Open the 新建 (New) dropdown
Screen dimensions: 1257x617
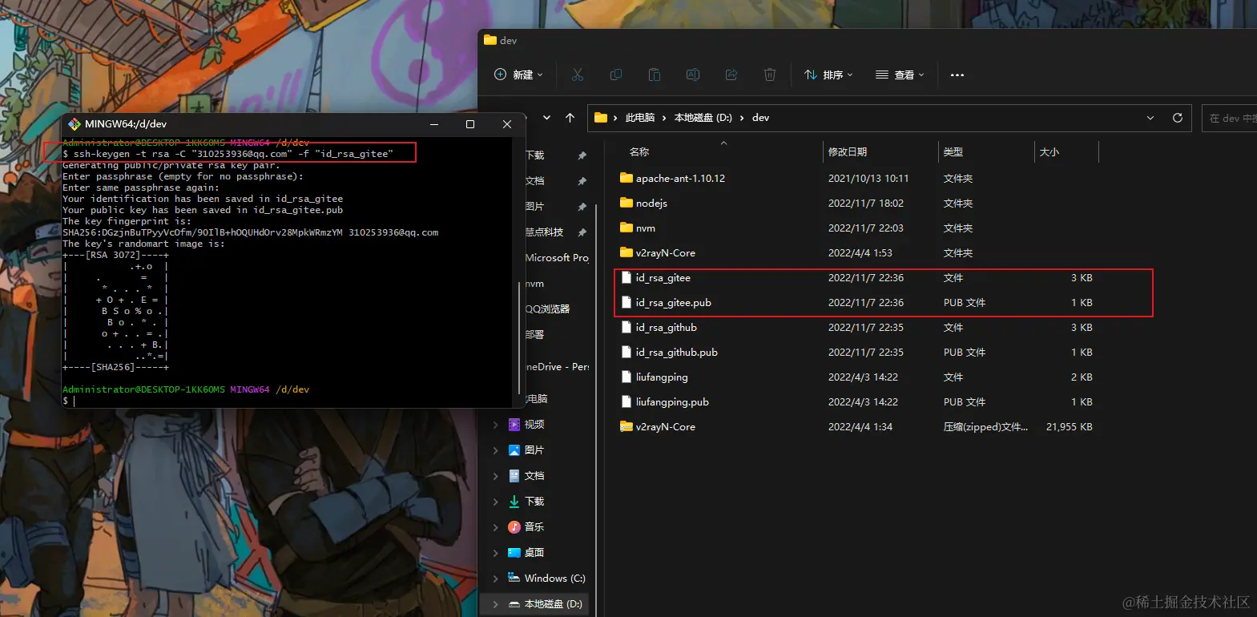[518, 75]
